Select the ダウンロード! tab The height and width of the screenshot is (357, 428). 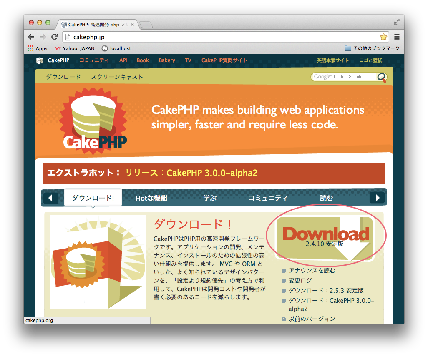click(x=93, y=198)
